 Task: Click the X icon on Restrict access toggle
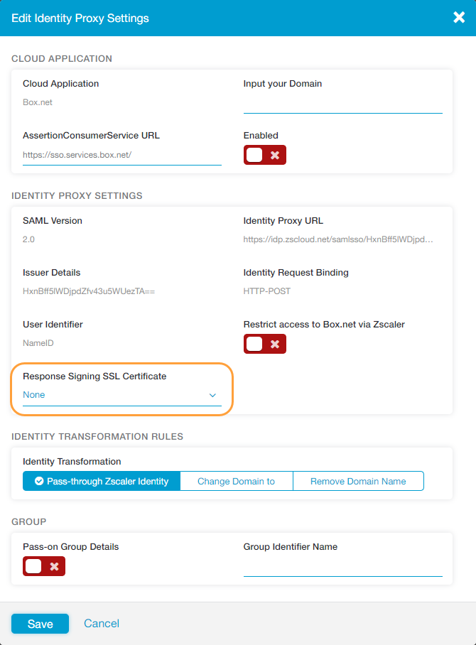coord(275,344)
